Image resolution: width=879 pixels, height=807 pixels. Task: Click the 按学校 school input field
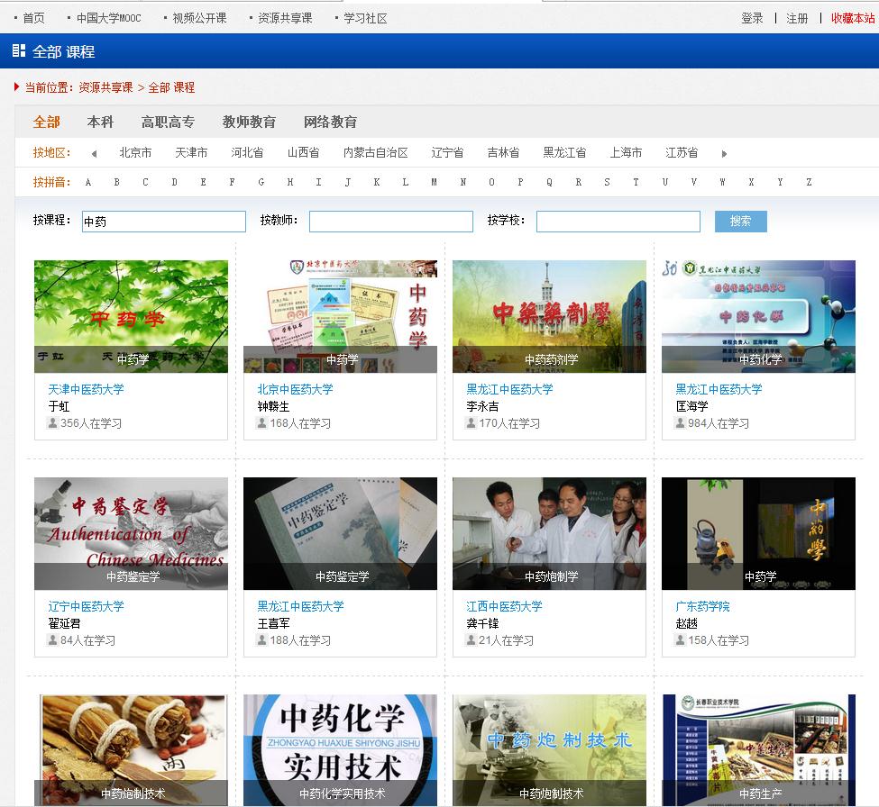pos(618,222)
